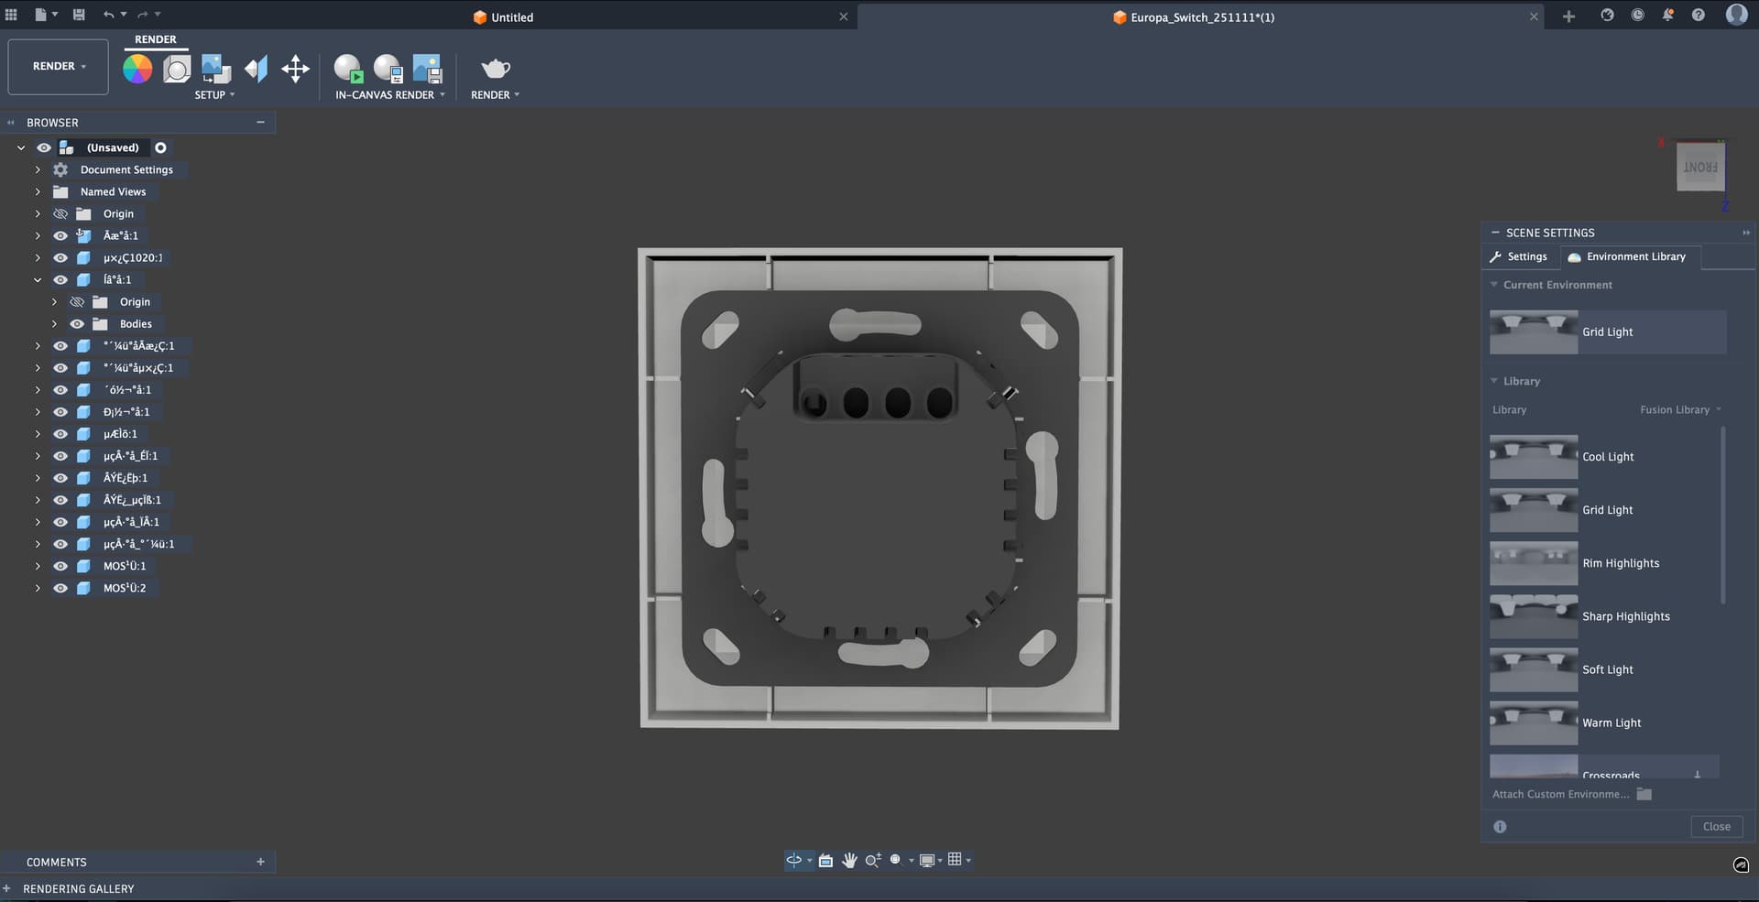Open the RENDER workspace dropdown
The width and height of the screenshot is (1759, 902).
click(x=59, y=67)
